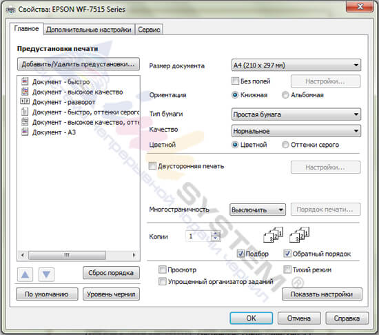Click the icon beside 'Документ - А3'
Image resolution: width=379 pixels, height=335 pixels.
pos(25,132)
